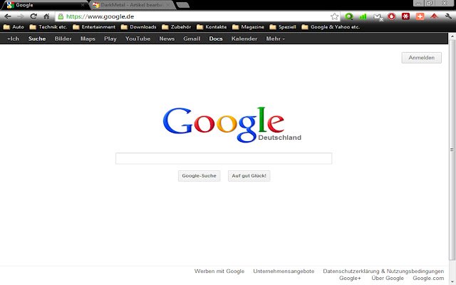Click the green padlock site security icon
The height and width of the screenshot is (285, 456).
(61, 16)
